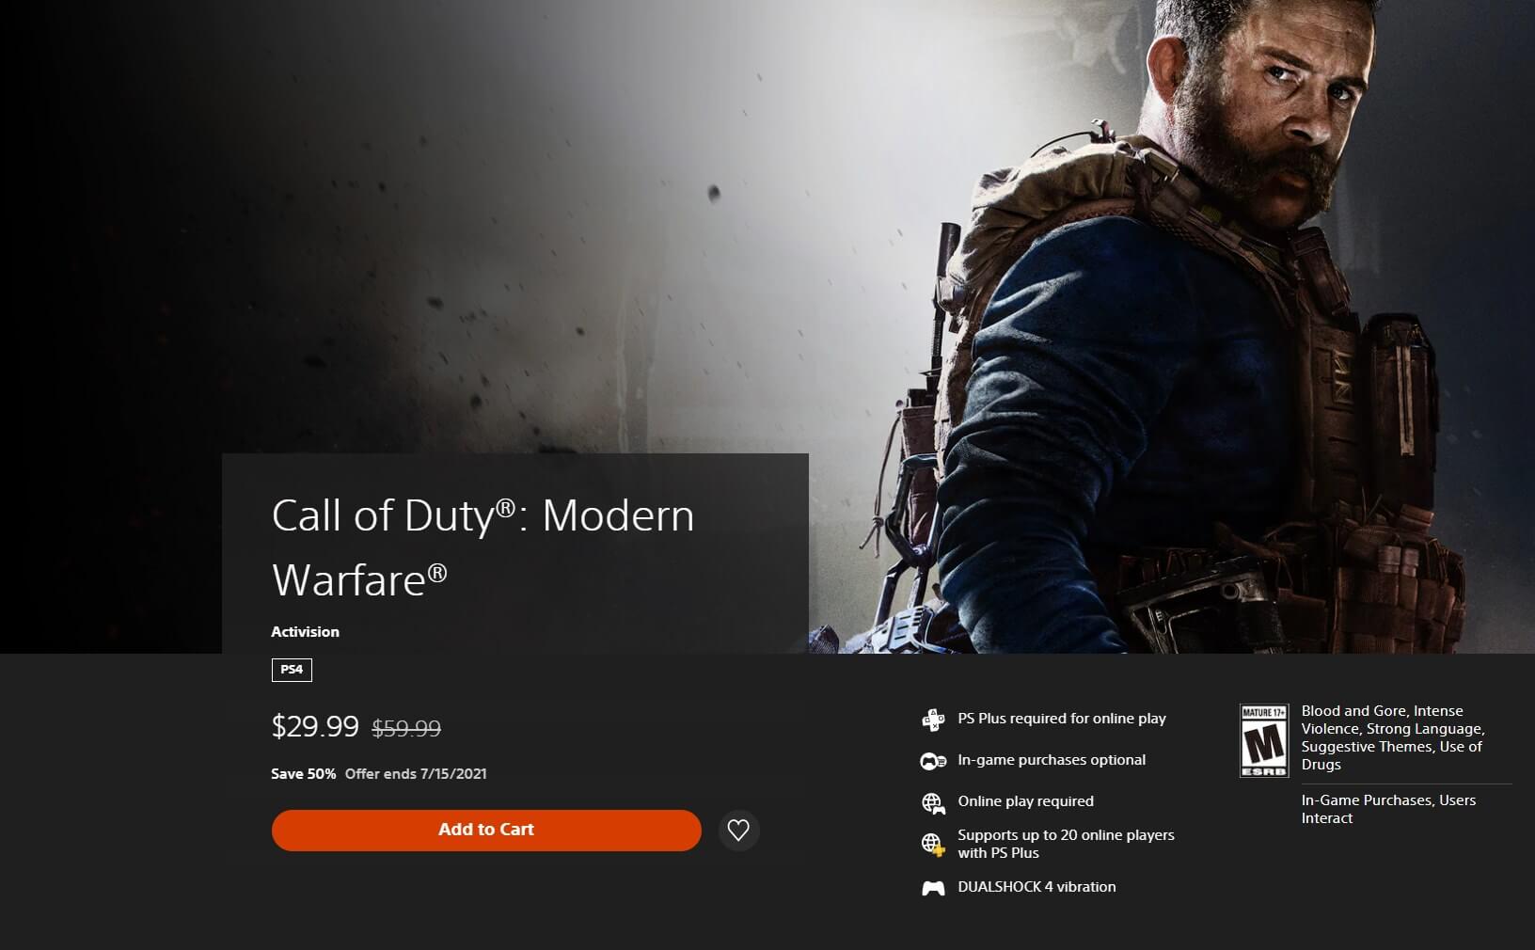Screen dimensions: 1535x950
Task: Click the $29.99 sale price
Action: 315,726
